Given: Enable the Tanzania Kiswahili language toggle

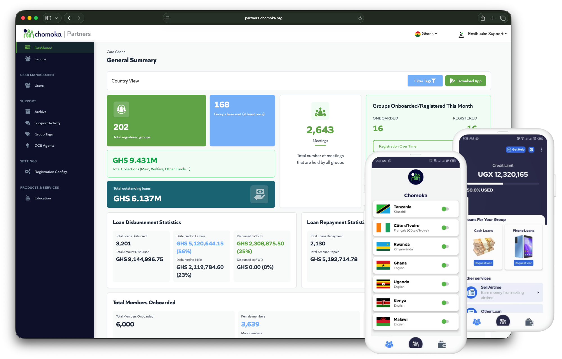Looking at the screenshot, I should coord(445,209).
